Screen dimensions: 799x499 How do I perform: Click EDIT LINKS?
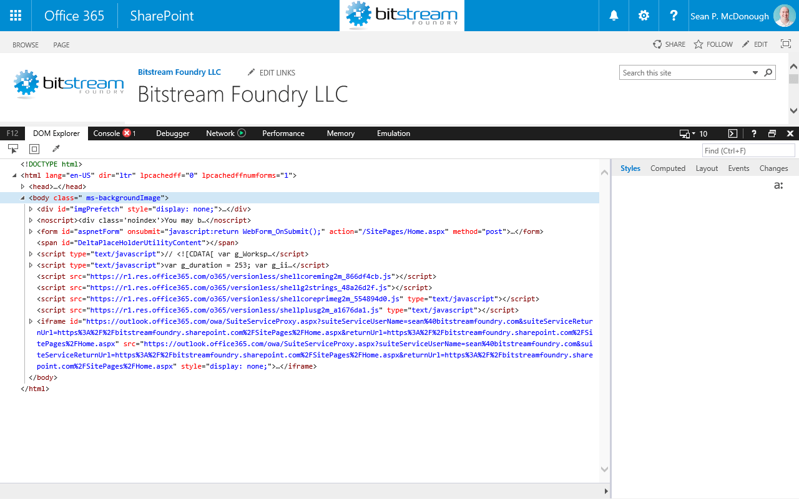[271, 72]
